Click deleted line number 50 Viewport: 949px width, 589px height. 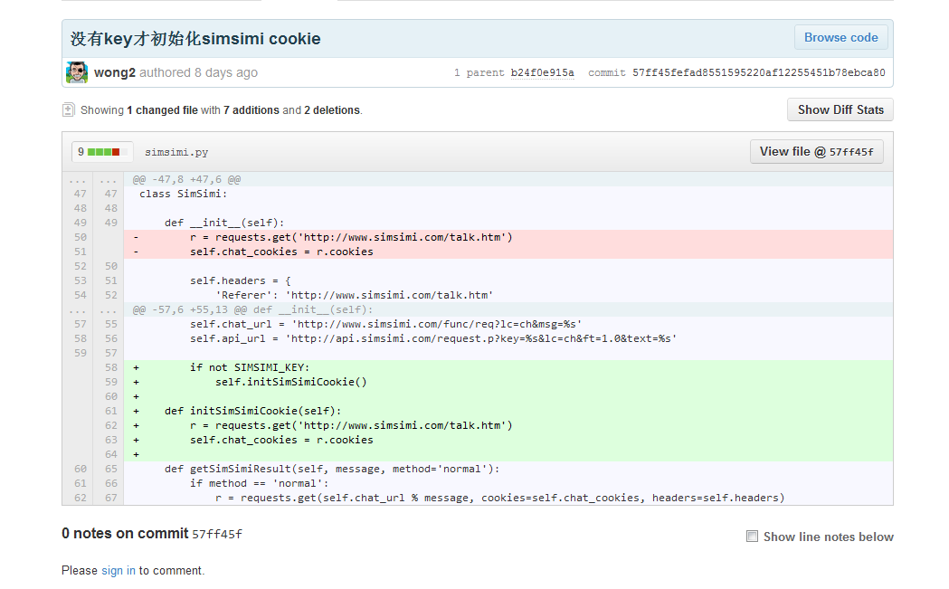pos(80,237)
